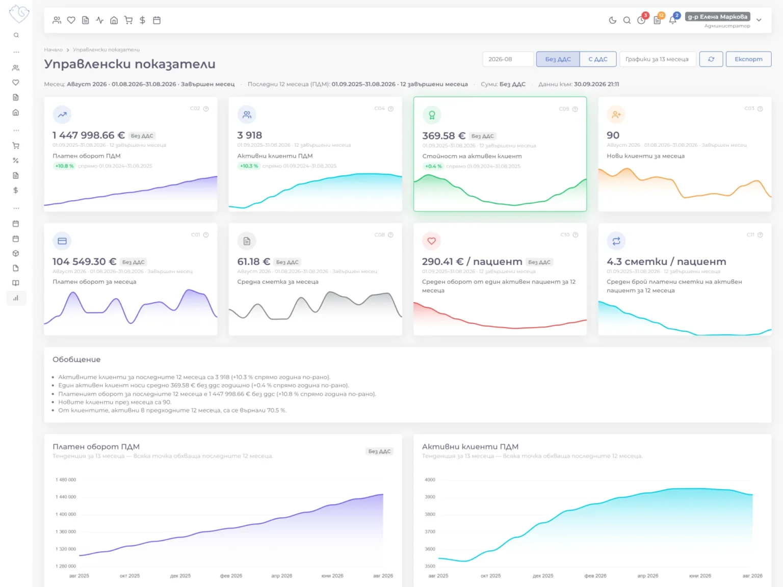
Task: Show the help icon beside C04
Action: coord(391,109)
